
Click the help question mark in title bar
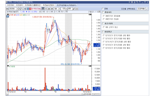tap(140, 2)
